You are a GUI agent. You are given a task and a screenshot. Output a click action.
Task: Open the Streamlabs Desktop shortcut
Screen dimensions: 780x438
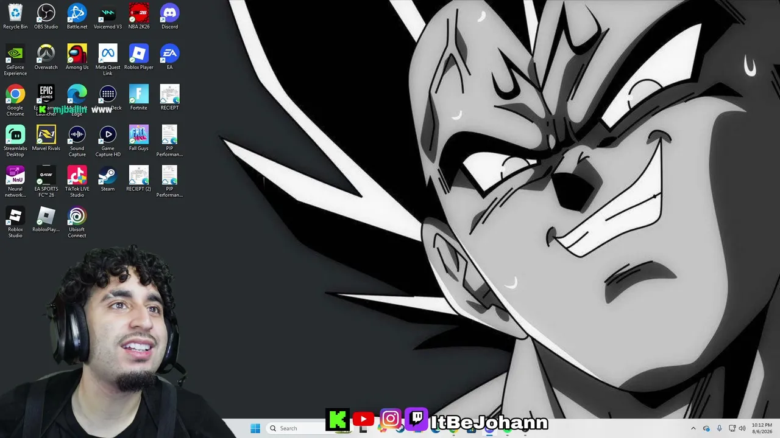click(15, 141)
